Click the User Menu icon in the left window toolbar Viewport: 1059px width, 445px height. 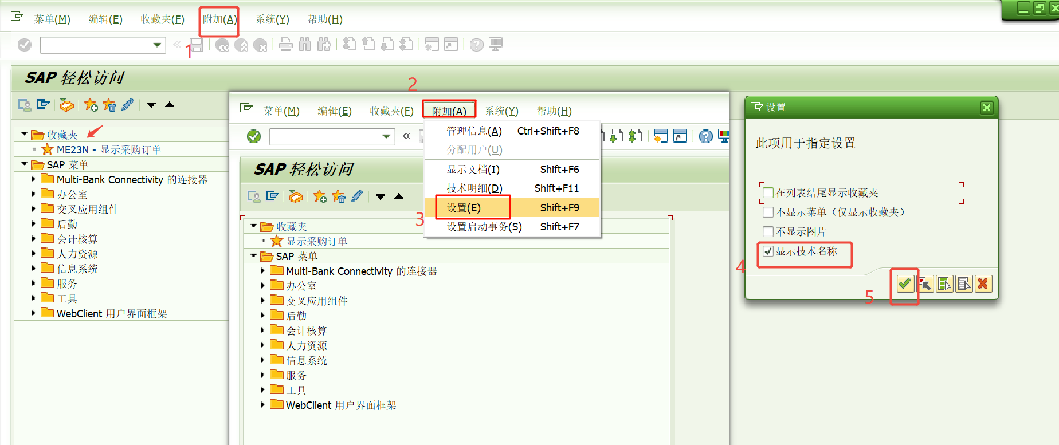25,105
